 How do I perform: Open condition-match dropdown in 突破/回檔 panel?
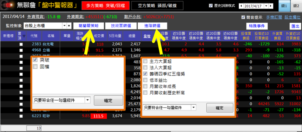[87, 100]
